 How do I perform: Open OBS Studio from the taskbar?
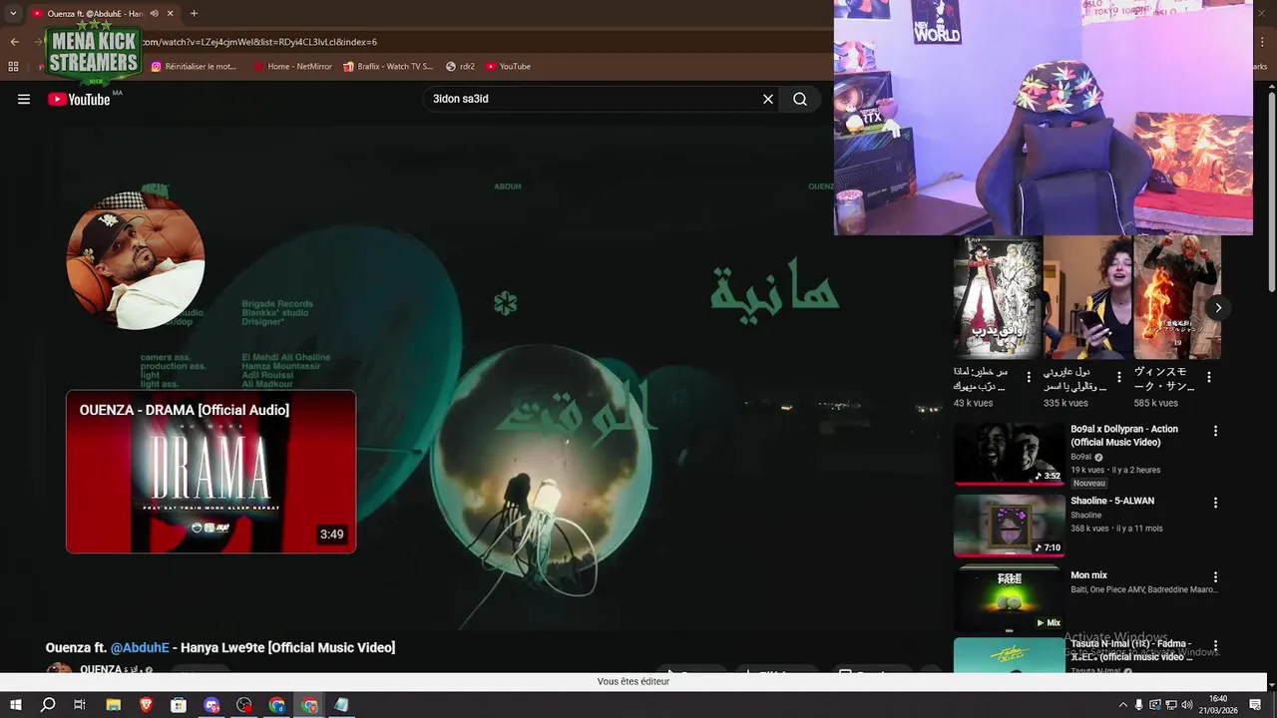[x=244, y=705]
